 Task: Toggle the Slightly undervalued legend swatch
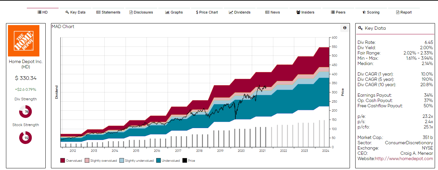pyautogui.click(x=122, y=161)
